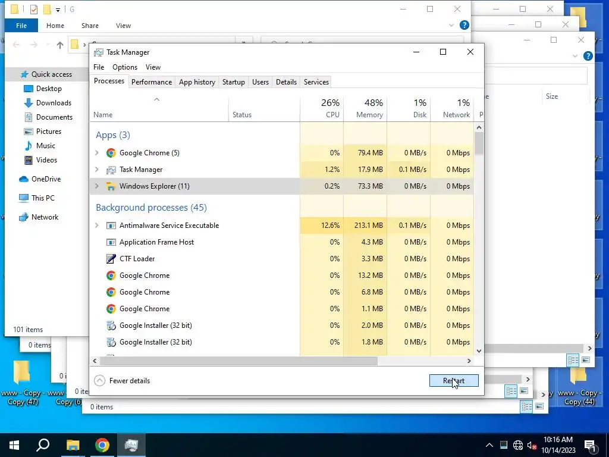
Task: Sort processes by CPU column
Action: coord(322,108)
